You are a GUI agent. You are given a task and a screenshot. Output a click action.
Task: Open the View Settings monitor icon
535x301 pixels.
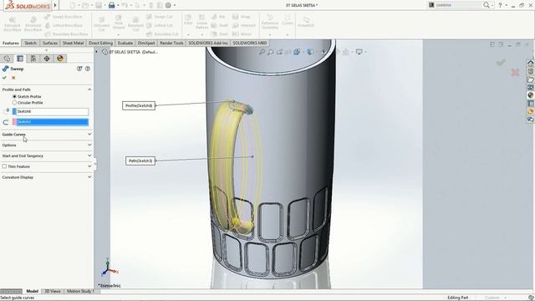pyautogui.click(x=359, y=52)
